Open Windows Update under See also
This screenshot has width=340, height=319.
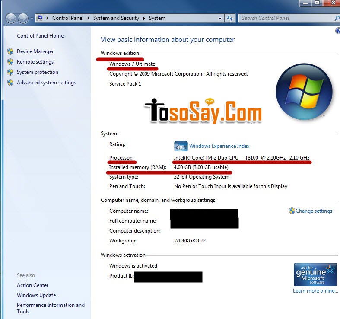click(36, 295)
